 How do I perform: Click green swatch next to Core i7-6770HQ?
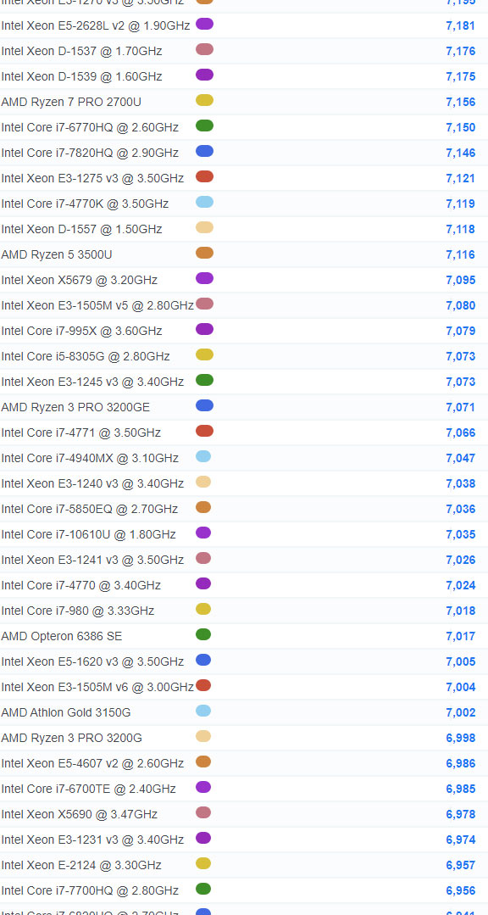tap(205, 126)
